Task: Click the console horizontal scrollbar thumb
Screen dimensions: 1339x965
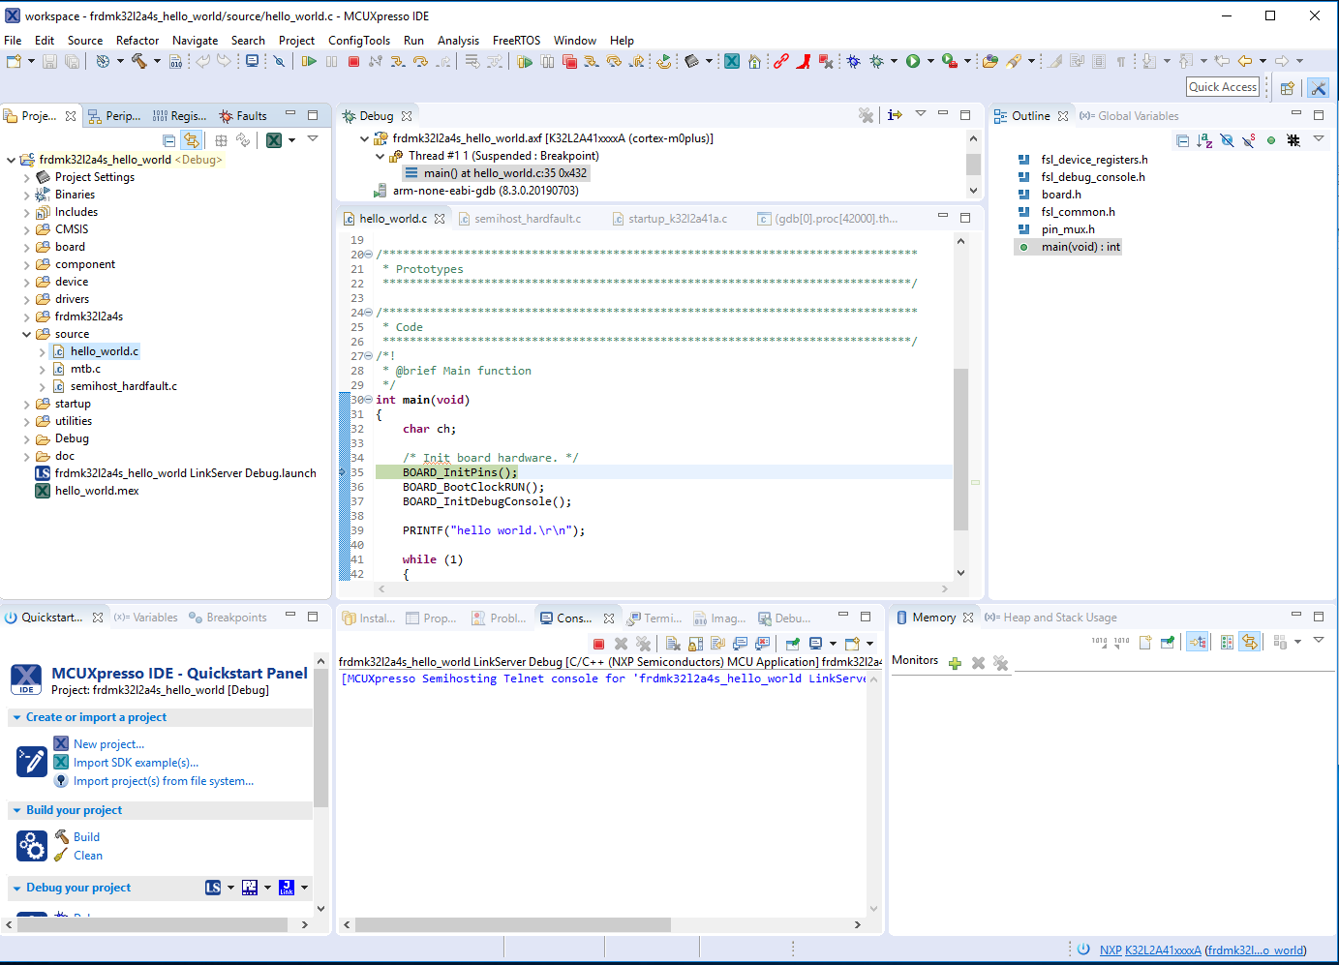Action: click(513, 925)
